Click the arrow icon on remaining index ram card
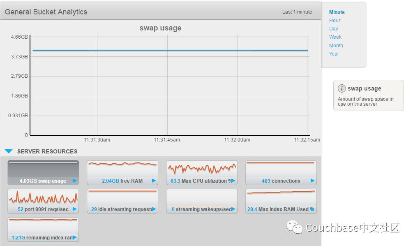Image resolution: width=413 pixels, height=246 pixels. click(x=74, y=237)
